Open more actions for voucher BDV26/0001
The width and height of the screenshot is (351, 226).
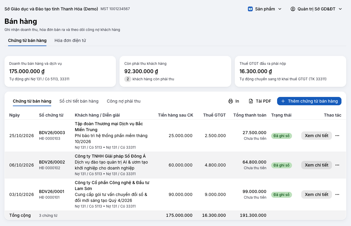(337, 194)
